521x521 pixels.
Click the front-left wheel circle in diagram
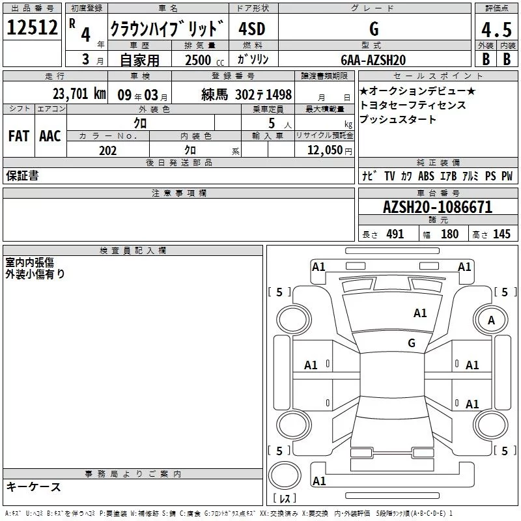click(x=294, y=320)
